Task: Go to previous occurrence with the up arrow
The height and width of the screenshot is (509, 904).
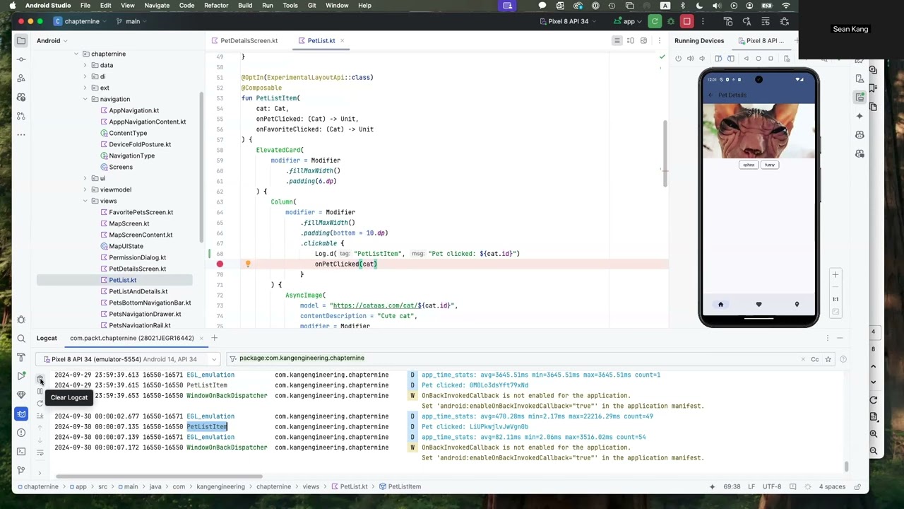Action: point(40,428)
